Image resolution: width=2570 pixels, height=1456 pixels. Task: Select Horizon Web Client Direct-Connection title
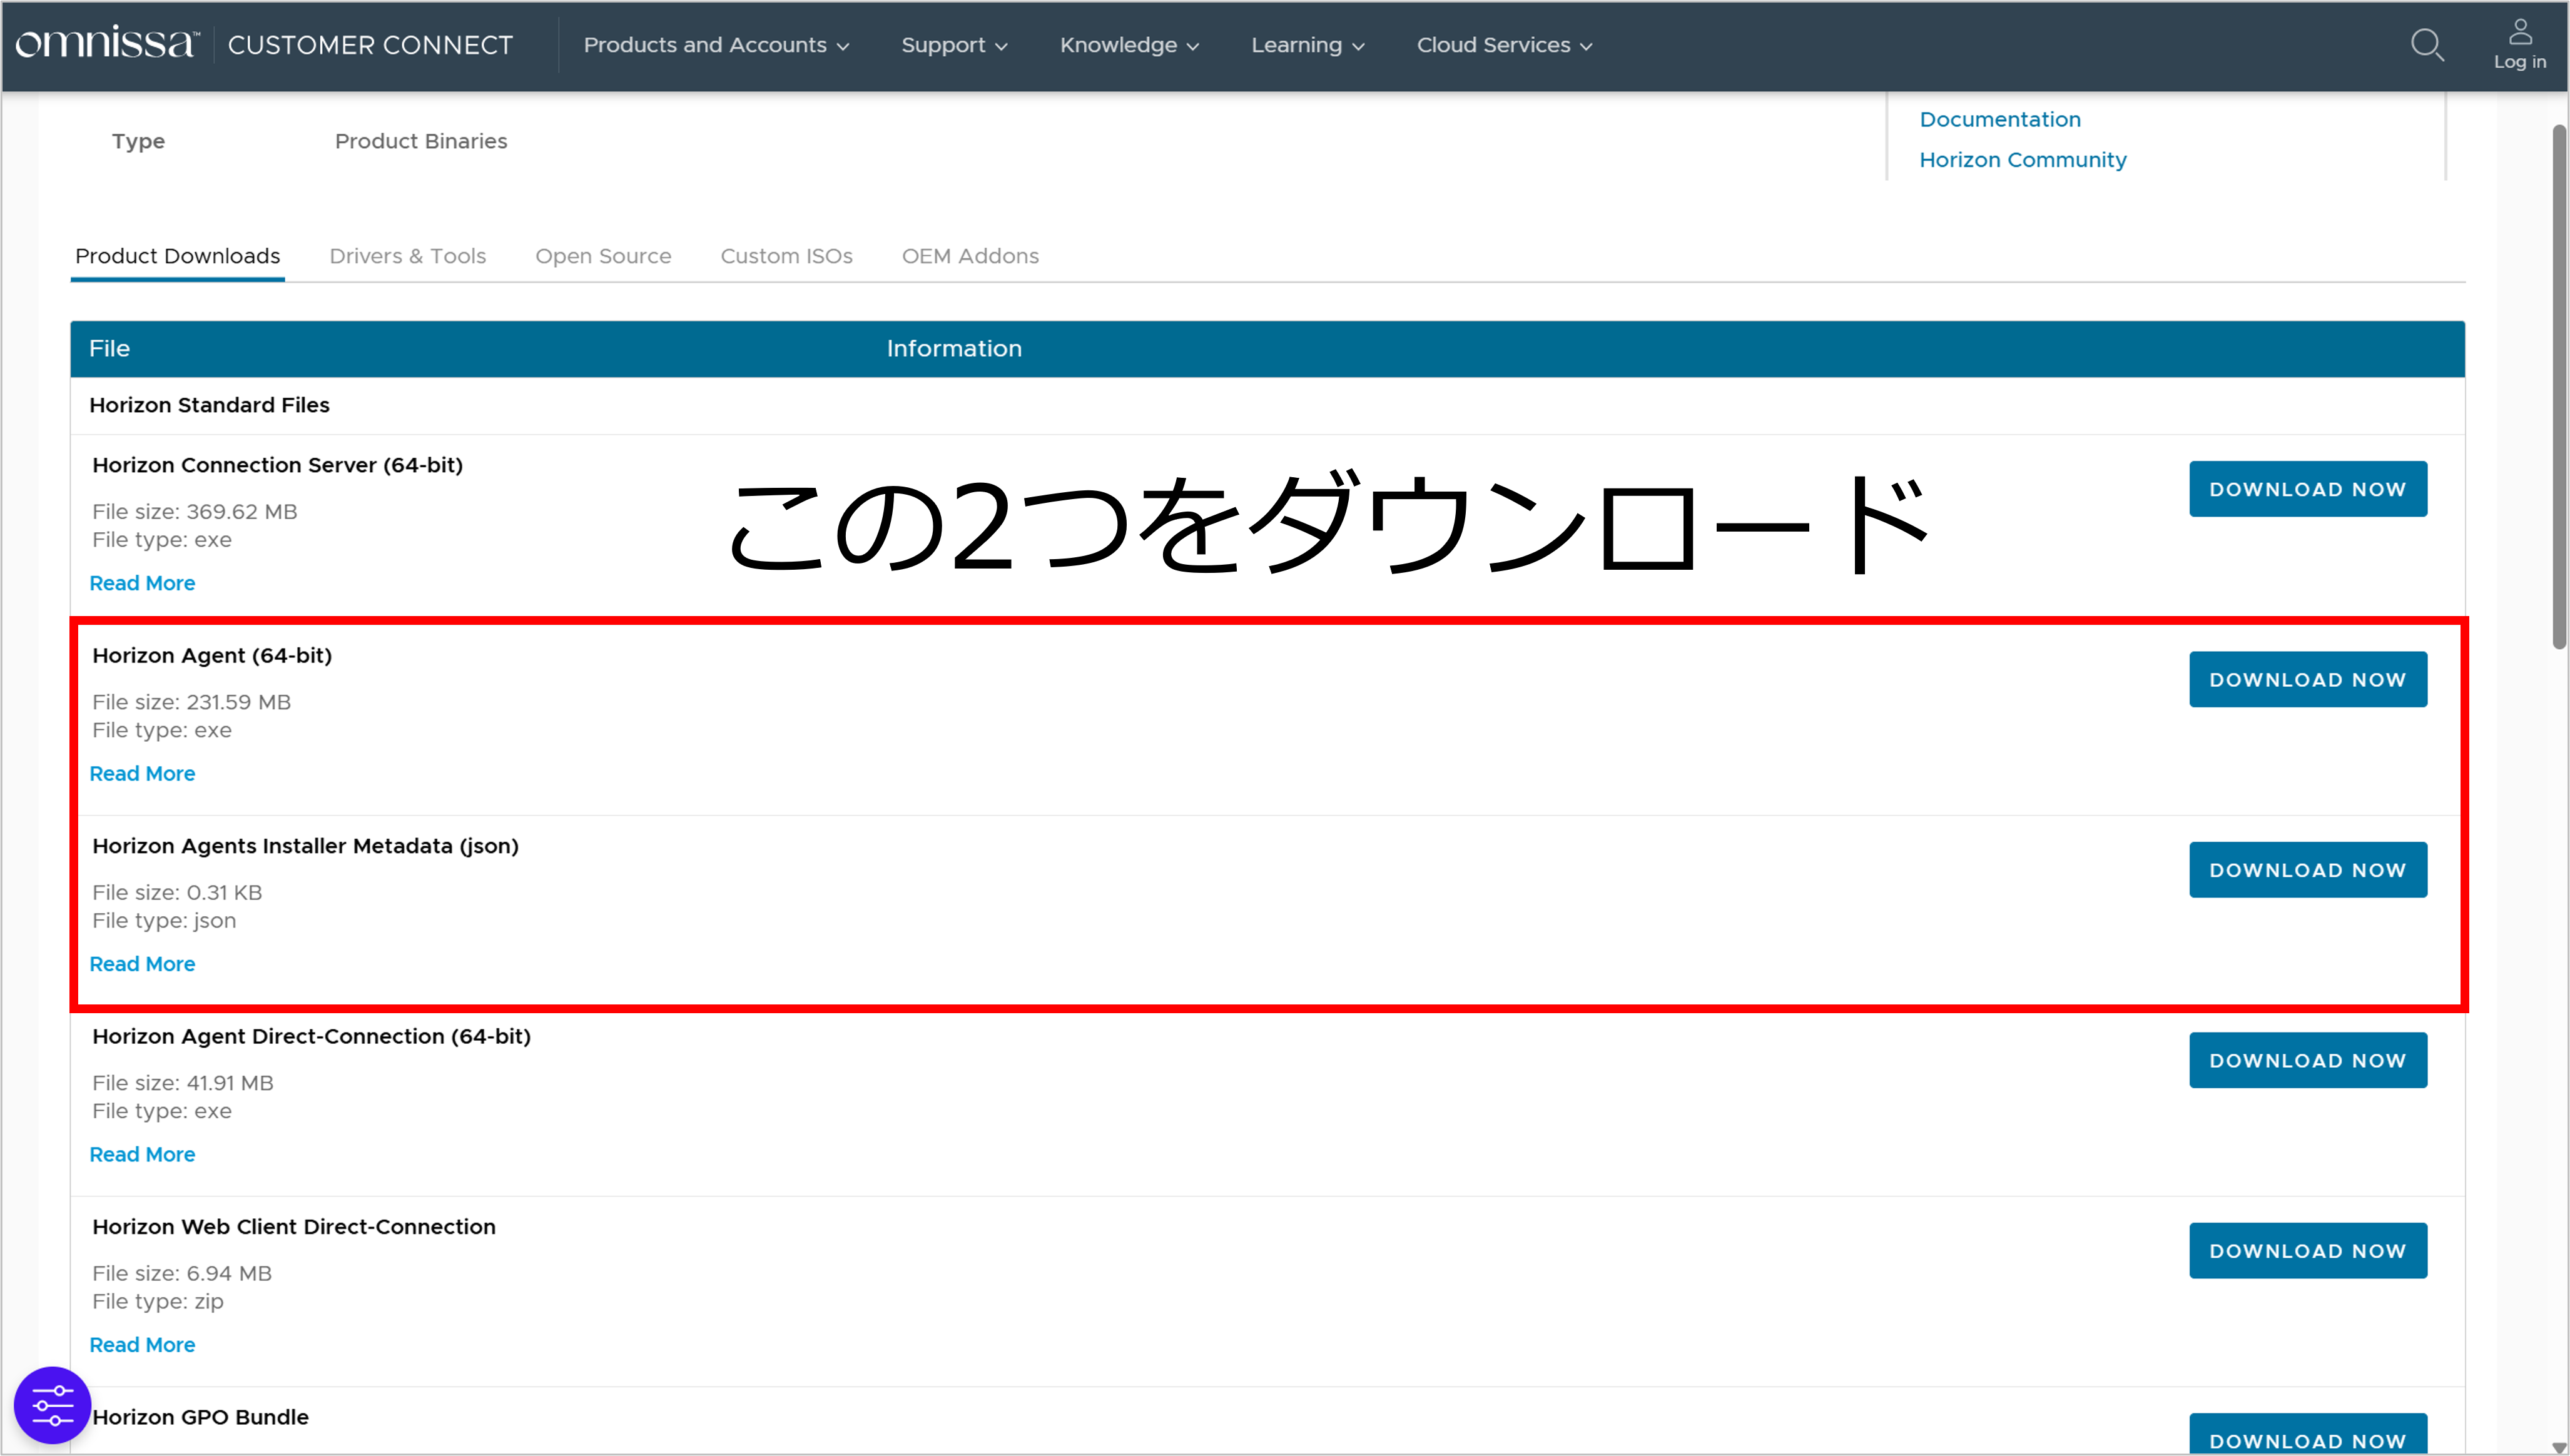coord(294,1227)
